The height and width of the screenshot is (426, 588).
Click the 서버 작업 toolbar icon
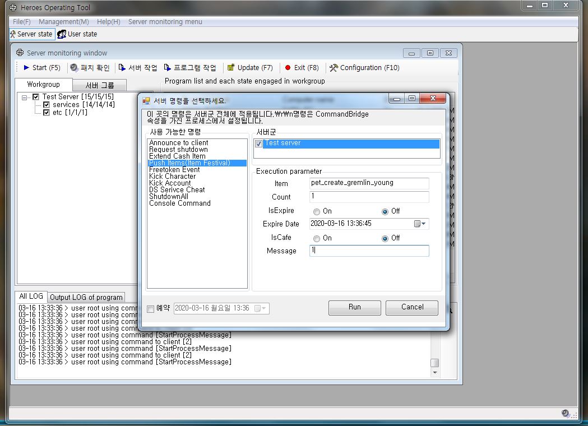pos(122,67)
